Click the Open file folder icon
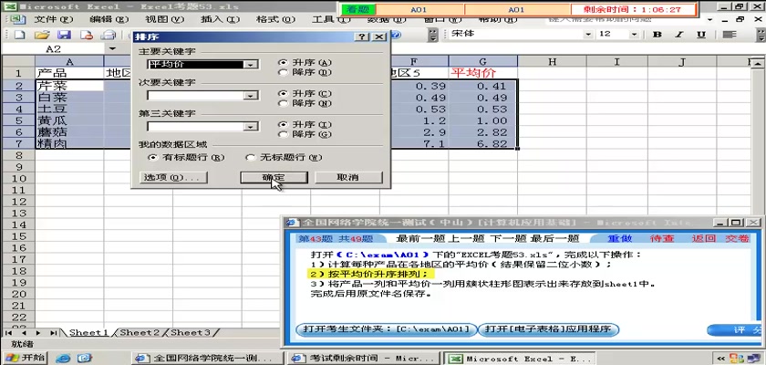This screenshot has height=365, width=766. pos(42,35)
